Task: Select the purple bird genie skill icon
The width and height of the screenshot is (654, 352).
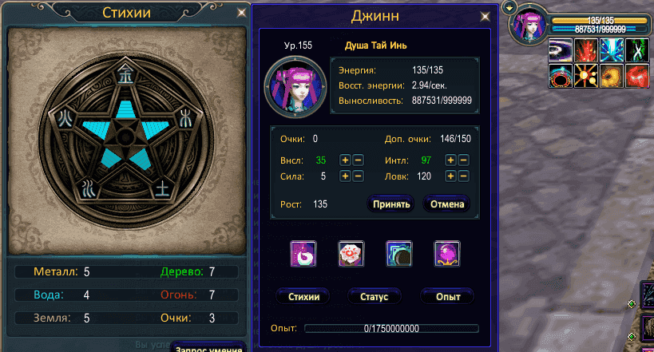Action: [x=447, y=254]
